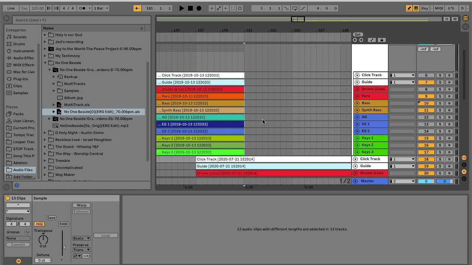Hide the browser with the triangle toggle
This screenshot has height=265, width=472.
point(7,18)
